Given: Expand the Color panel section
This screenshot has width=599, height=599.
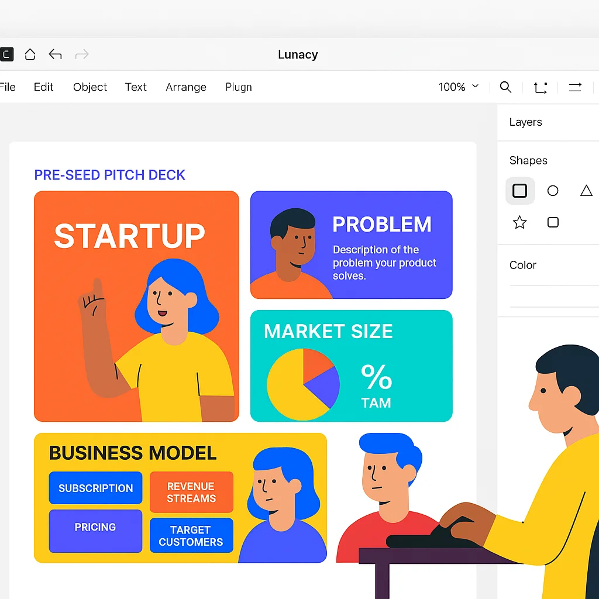Looking at the screenshot, I should [x=522, y=264].
